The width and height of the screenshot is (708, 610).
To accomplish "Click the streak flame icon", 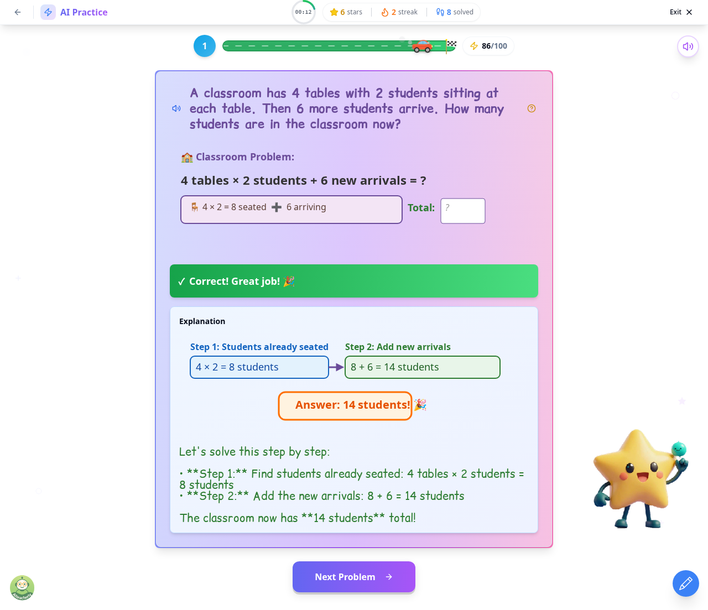I will click(x=385, y=12).
